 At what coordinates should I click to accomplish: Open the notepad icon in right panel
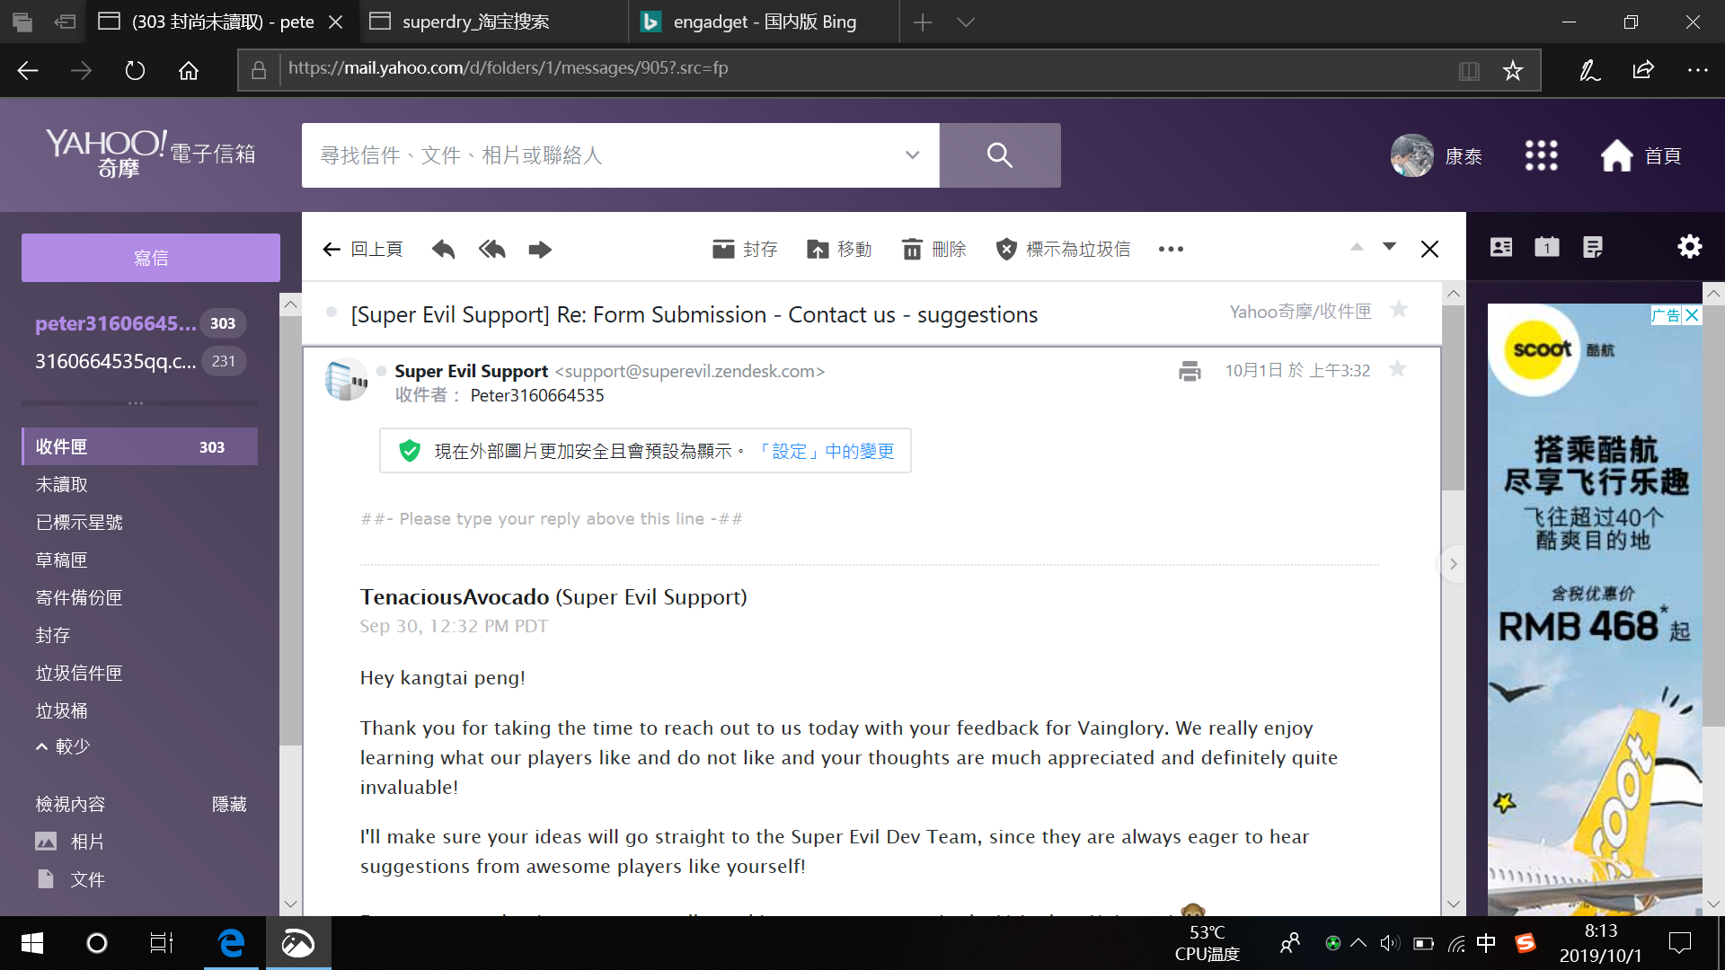pyautogui.click(x=1593, y=247)
